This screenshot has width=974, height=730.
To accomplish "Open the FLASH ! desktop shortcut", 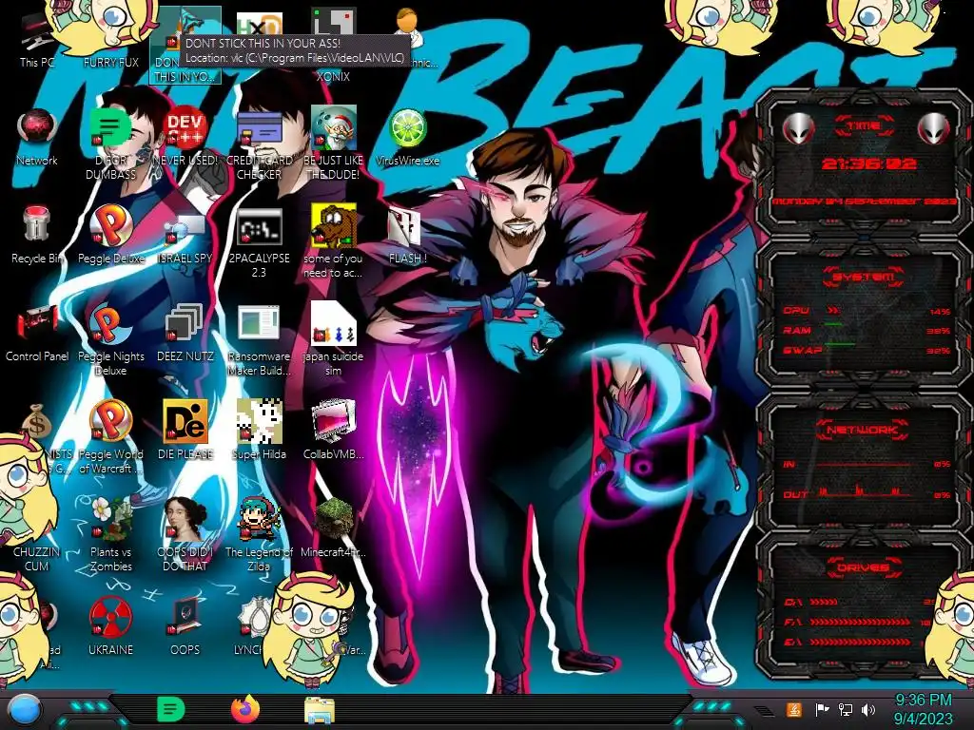I will click(407, 235).
